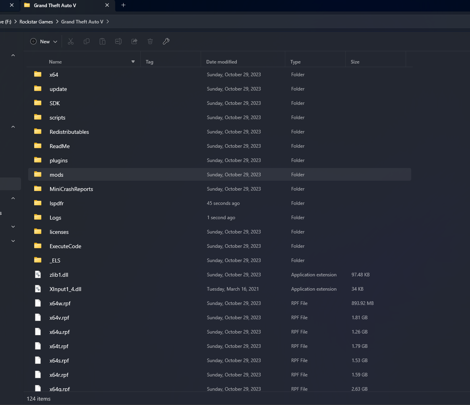Screen dimensions: 470x405
Task: Select the update folder icon
Action: click(38, 89)
